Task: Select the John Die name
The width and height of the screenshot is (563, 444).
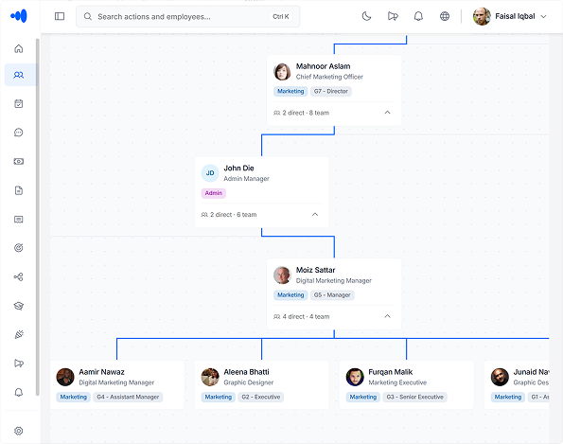Action: (238, 169)
